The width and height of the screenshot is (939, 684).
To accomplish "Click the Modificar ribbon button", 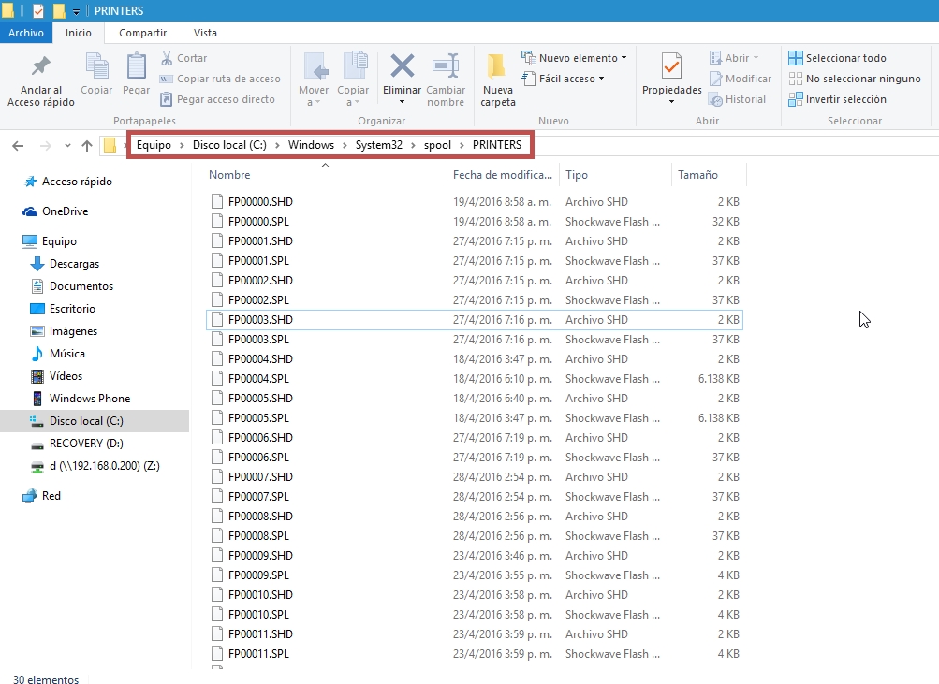I will point(741,79).
